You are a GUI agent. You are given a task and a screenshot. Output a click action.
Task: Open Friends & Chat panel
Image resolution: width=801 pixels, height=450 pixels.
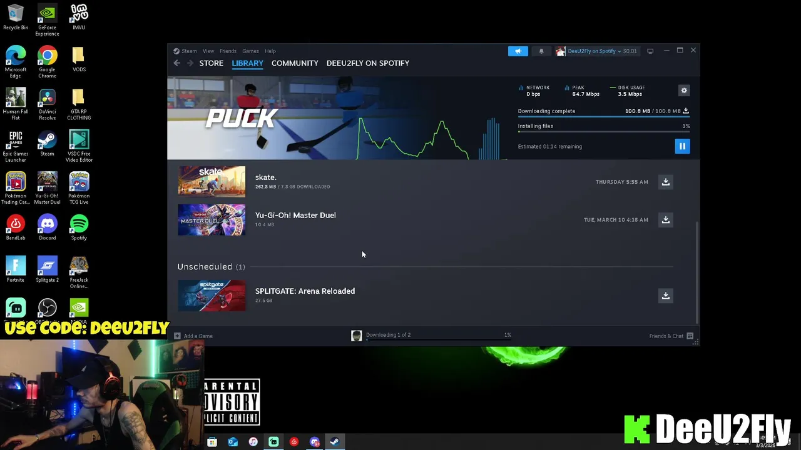671,336
